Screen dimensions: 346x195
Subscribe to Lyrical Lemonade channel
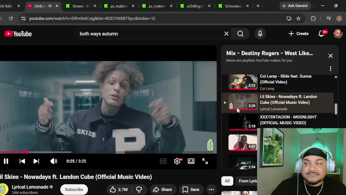74,190
